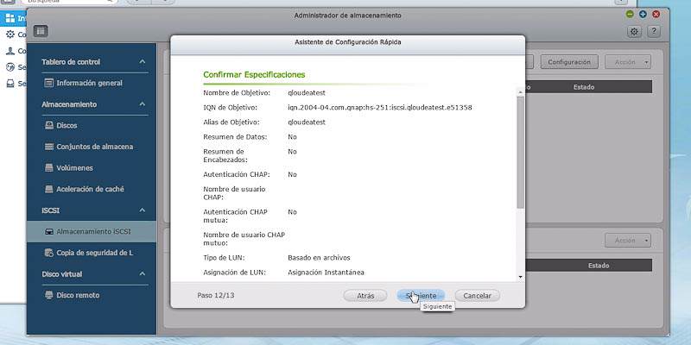
Task: Close the storage manager window
Action: (656, 14)
